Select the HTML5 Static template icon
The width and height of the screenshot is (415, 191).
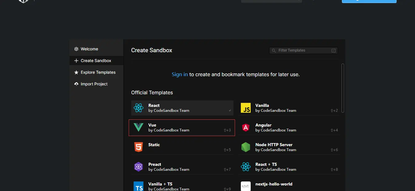pyautogui.click(x=139, y=147)
